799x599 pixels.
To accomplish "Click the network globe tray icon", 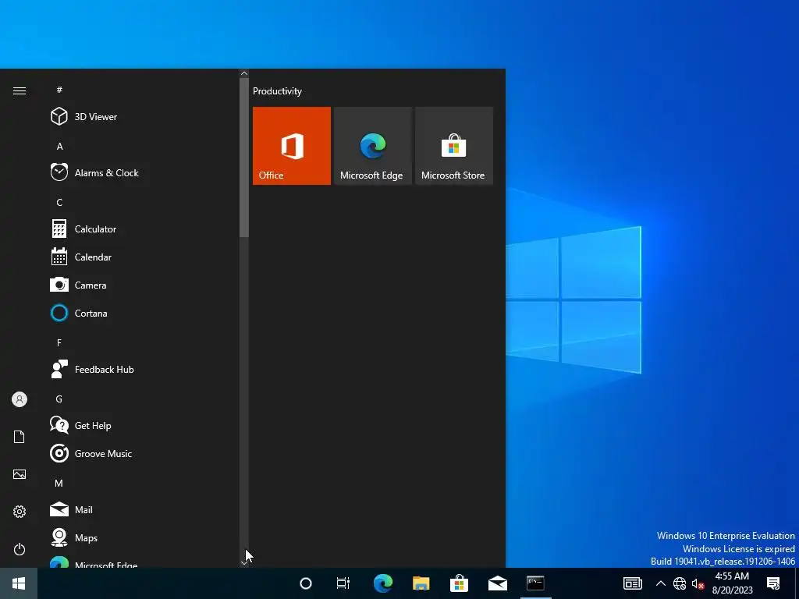I will coord(680,583).
